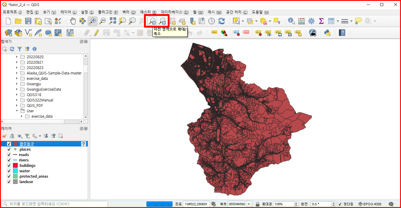Open the Field Calculator abacus icon

tap(301, 21)
